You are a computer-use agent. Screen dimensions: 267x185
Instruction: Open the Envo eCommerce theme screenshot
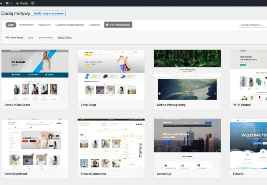point(111,144)
